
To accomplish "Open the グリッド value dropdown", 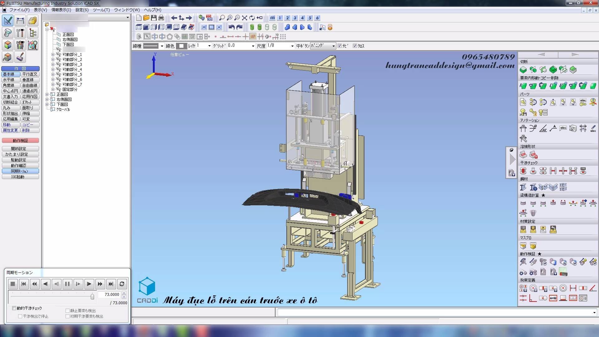I will click(x=253, y=46).
